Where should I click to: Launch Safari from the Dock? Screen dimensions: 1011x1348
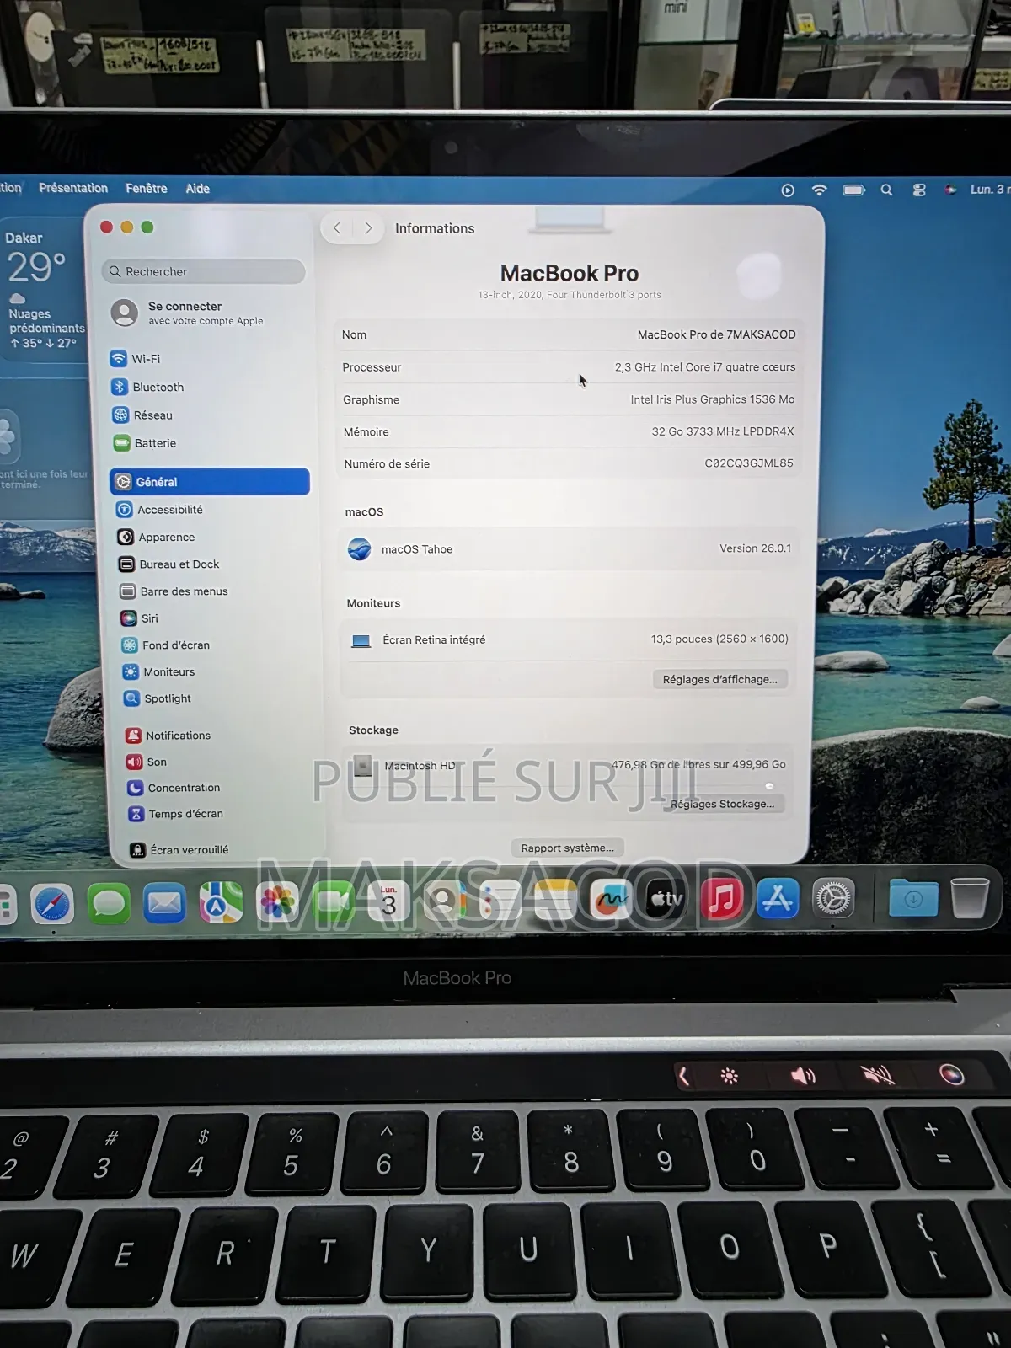pos(52,904)
